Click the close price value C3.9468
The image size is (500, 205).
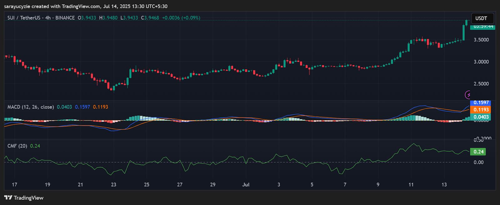click(150, 18)
